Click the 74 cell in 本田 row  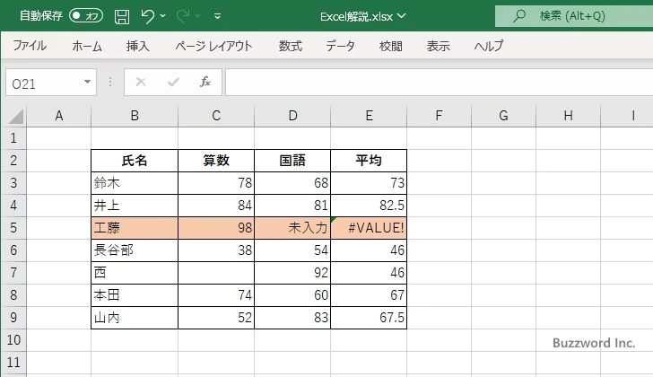click(216, 295)
